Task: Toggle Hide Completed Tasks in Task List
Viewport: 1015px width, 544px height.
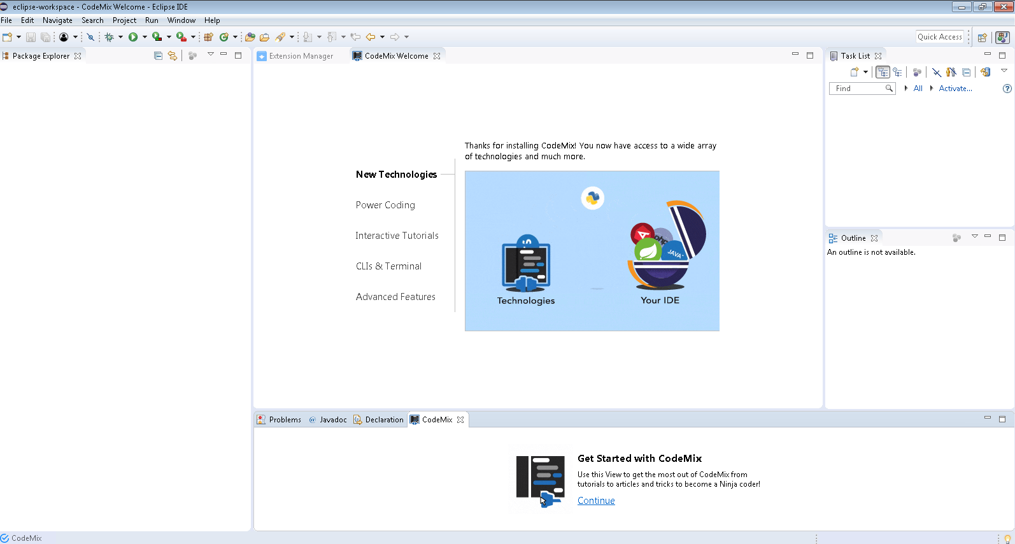Action: [936, 72]
